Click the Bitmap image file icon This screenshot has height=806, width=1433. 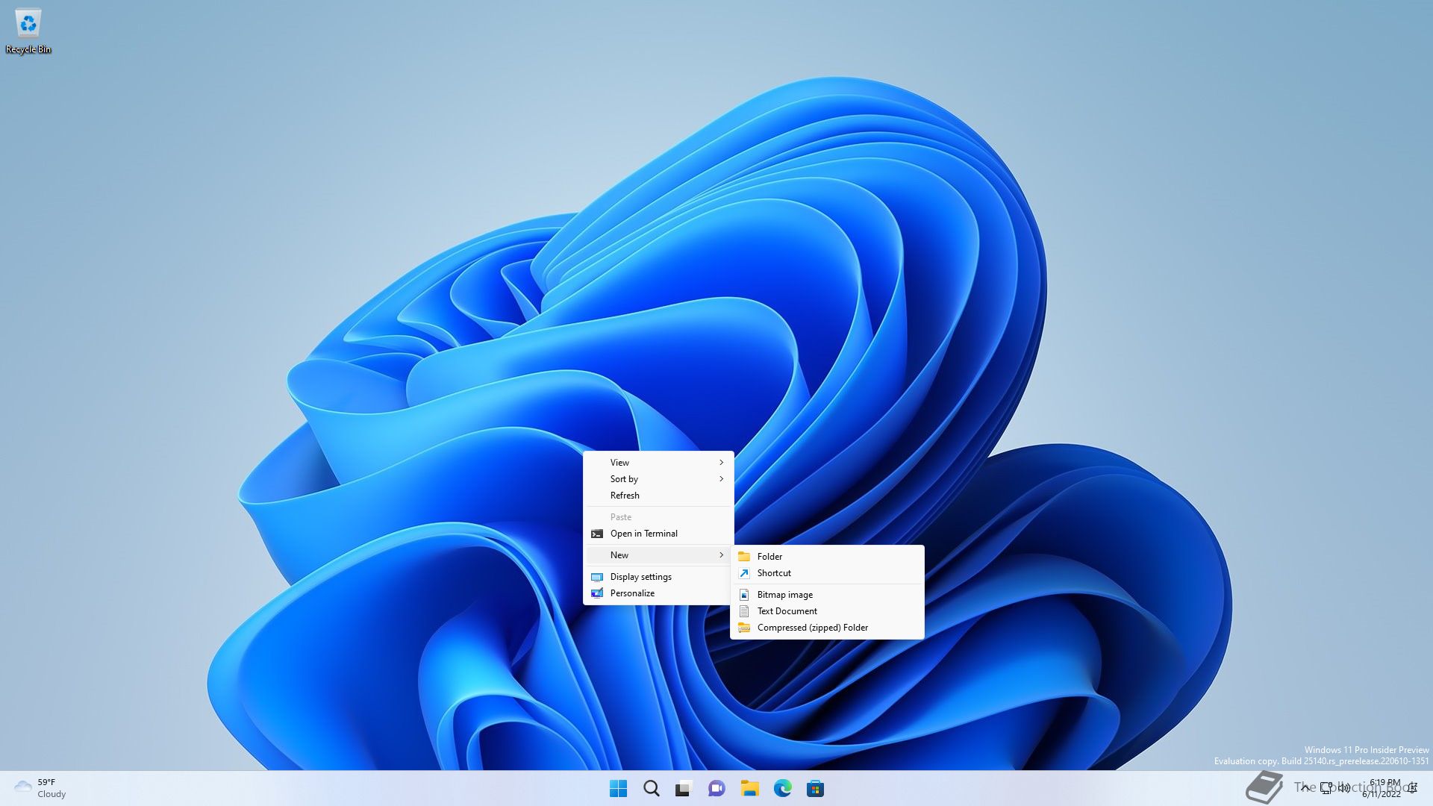pyautogui.click(x=744, y=595)
